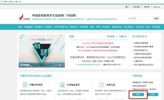
Task: Click the CHSI bird logo
Action: pyautogui.click(x=24, y=17)
